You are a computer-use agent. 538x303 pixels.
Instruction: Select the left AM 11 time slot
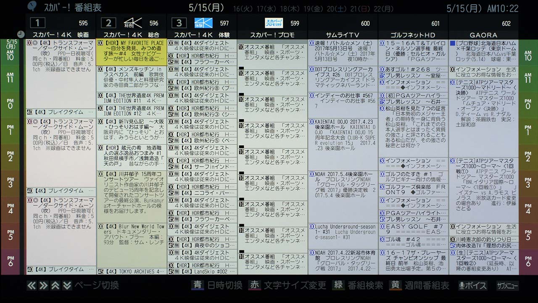(x=11, y=78)
